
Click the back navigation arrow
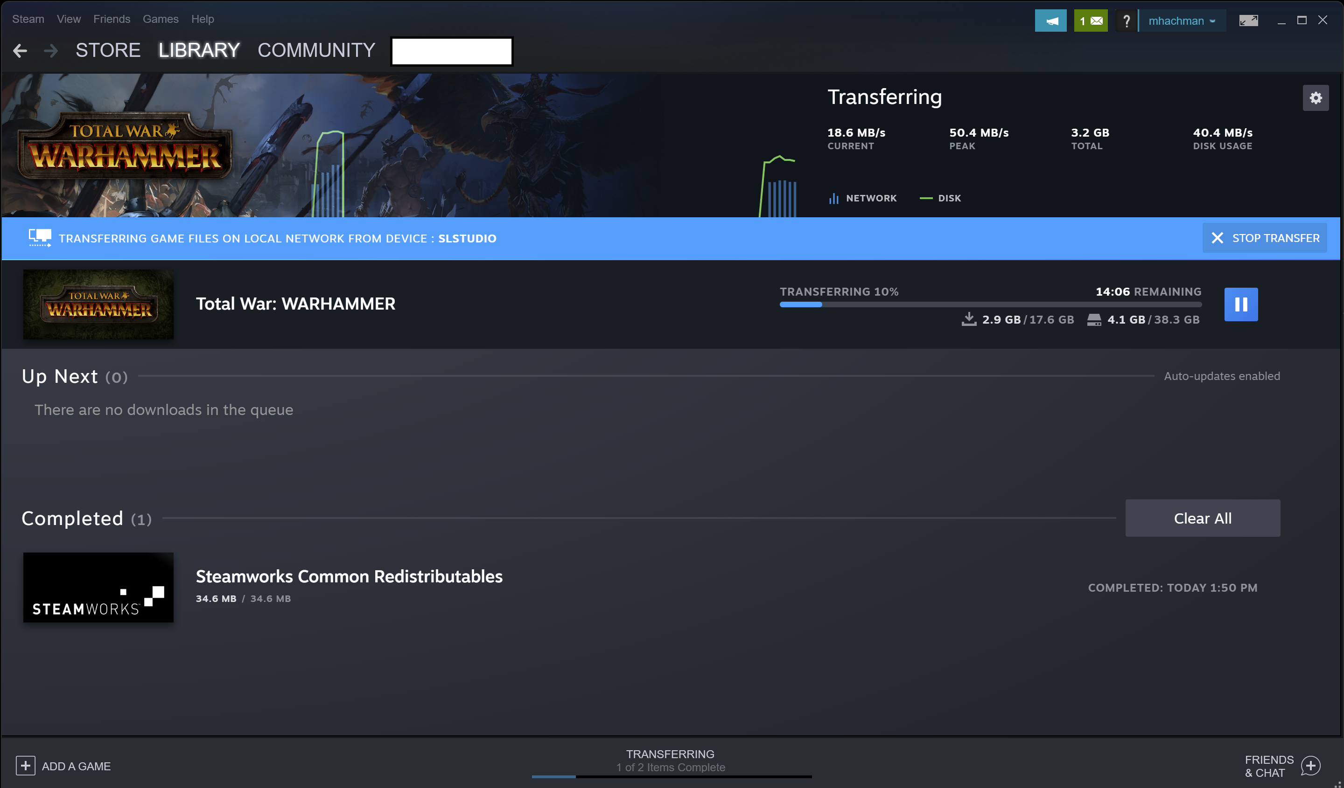tap(20, 50)
